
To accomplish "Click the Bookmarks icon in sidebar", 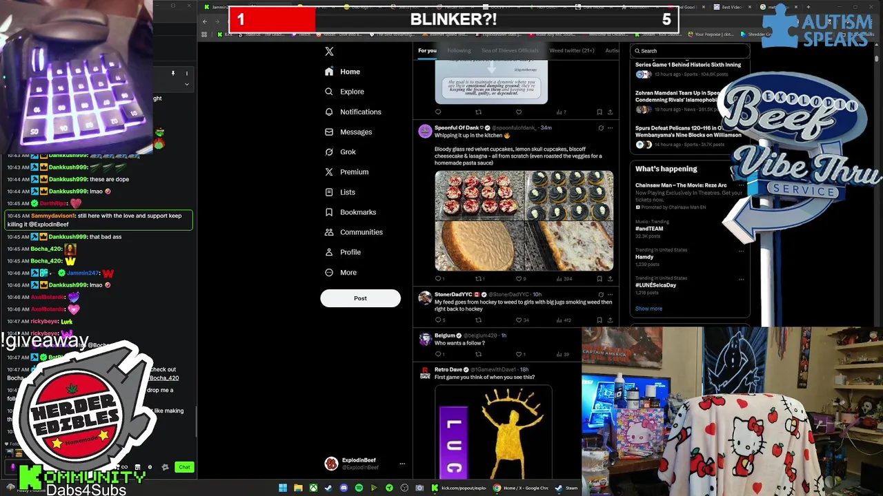I will (x=329, y=212).
